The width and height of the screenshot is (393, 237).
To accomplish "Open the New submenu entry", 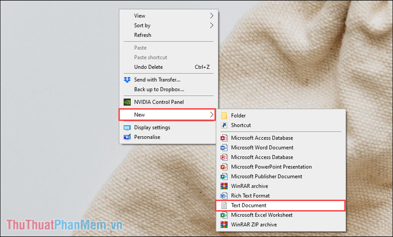I will (x=167, y=115).
